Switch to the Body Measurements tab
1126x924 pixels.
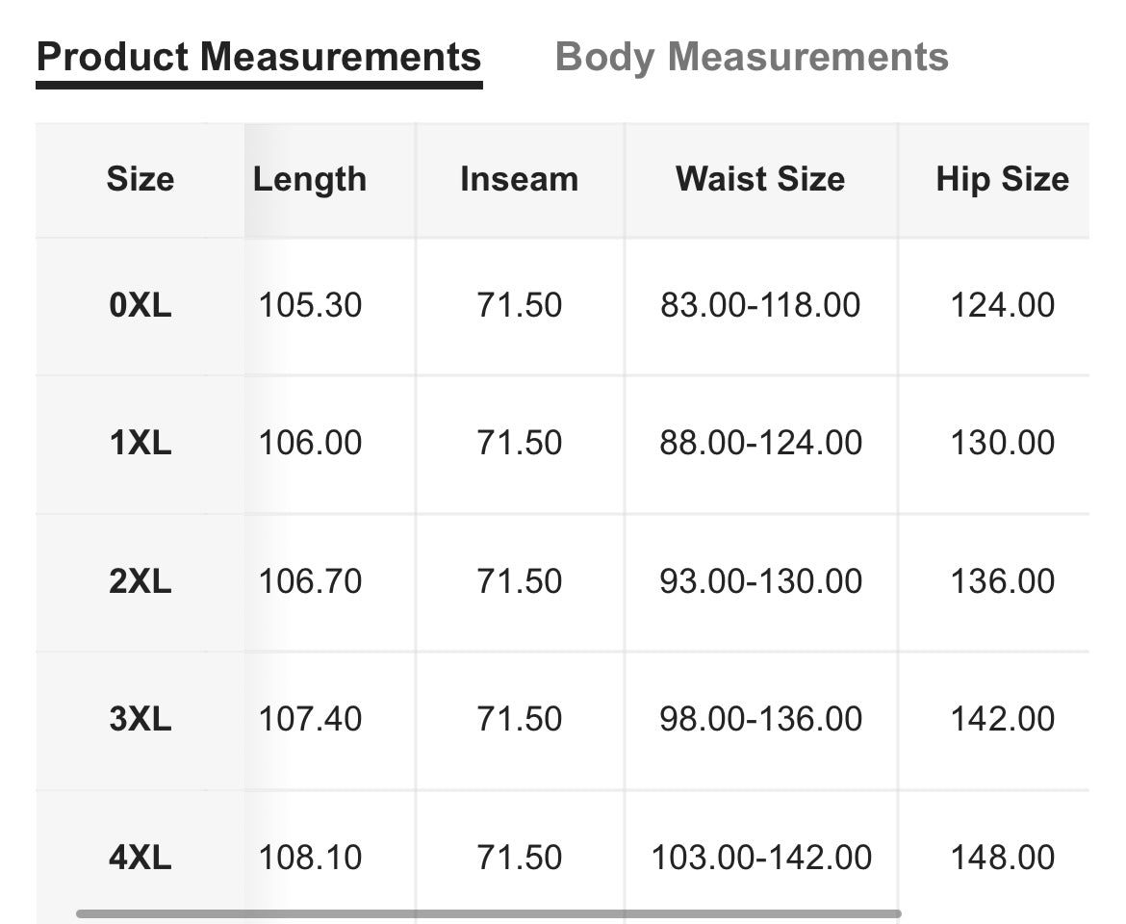pos(751,58)
